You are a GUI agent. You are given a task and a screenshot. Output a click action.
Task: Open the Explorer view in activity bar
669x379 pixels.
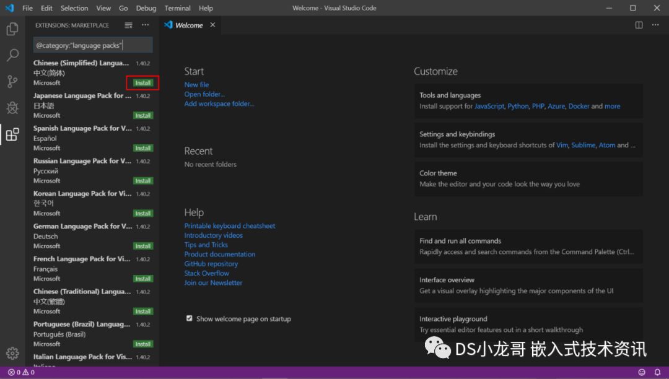click(x=12, y=29)
